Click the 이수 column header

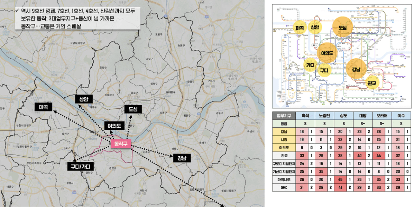coord(401,116)
